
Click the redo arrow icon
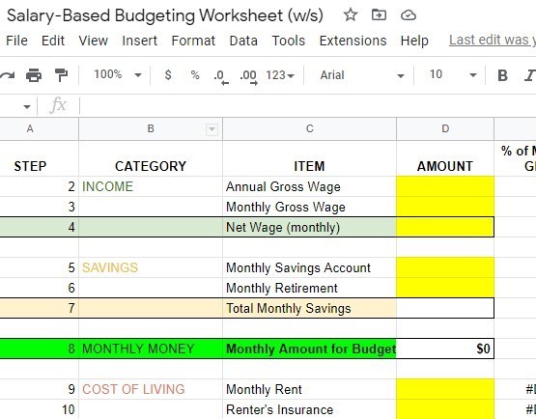[7, 75]
